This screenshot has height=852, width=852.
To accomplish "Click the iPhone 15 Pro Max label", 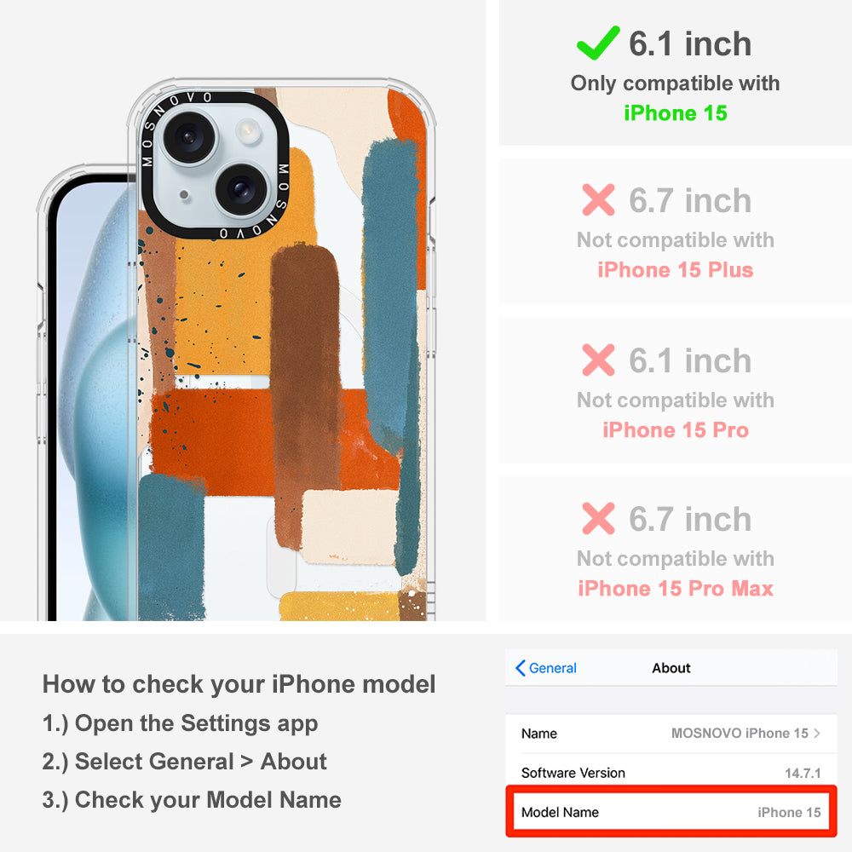I will (x=676, y=589).
